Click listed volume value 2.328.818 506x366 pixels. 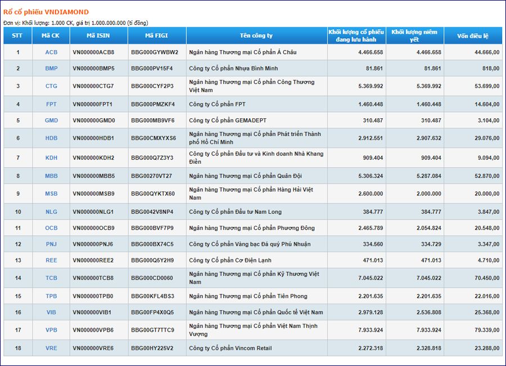429,348
